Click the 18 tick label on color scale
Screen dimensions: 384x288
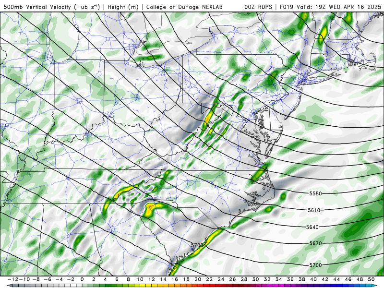pyautogui.click(x=186, y=279)
